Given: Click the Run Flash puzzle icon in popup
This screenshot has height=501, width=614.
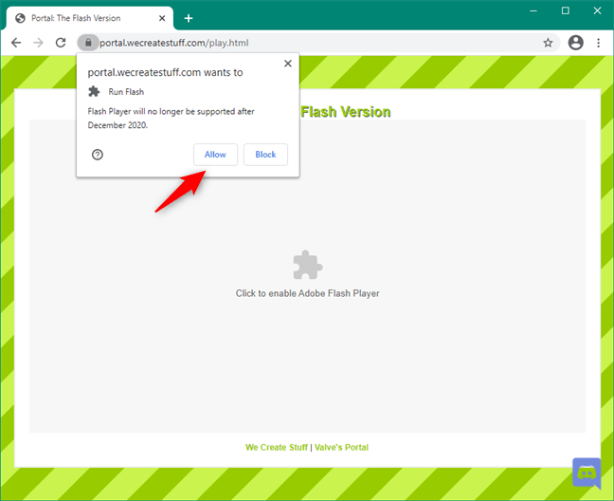Looking at the screenshot, I should pos(94,92).
